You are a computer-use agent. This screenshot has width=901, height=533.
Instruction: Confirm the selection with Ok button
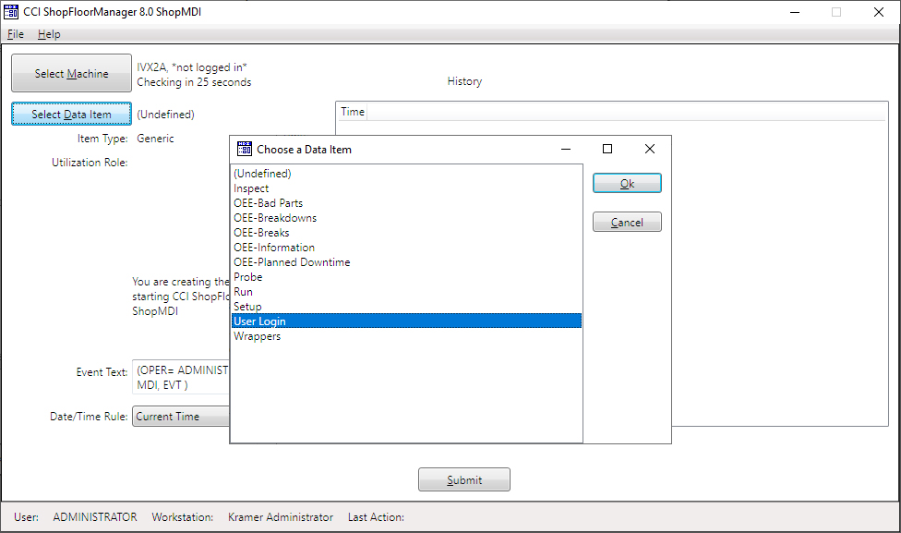coord(627,184)
